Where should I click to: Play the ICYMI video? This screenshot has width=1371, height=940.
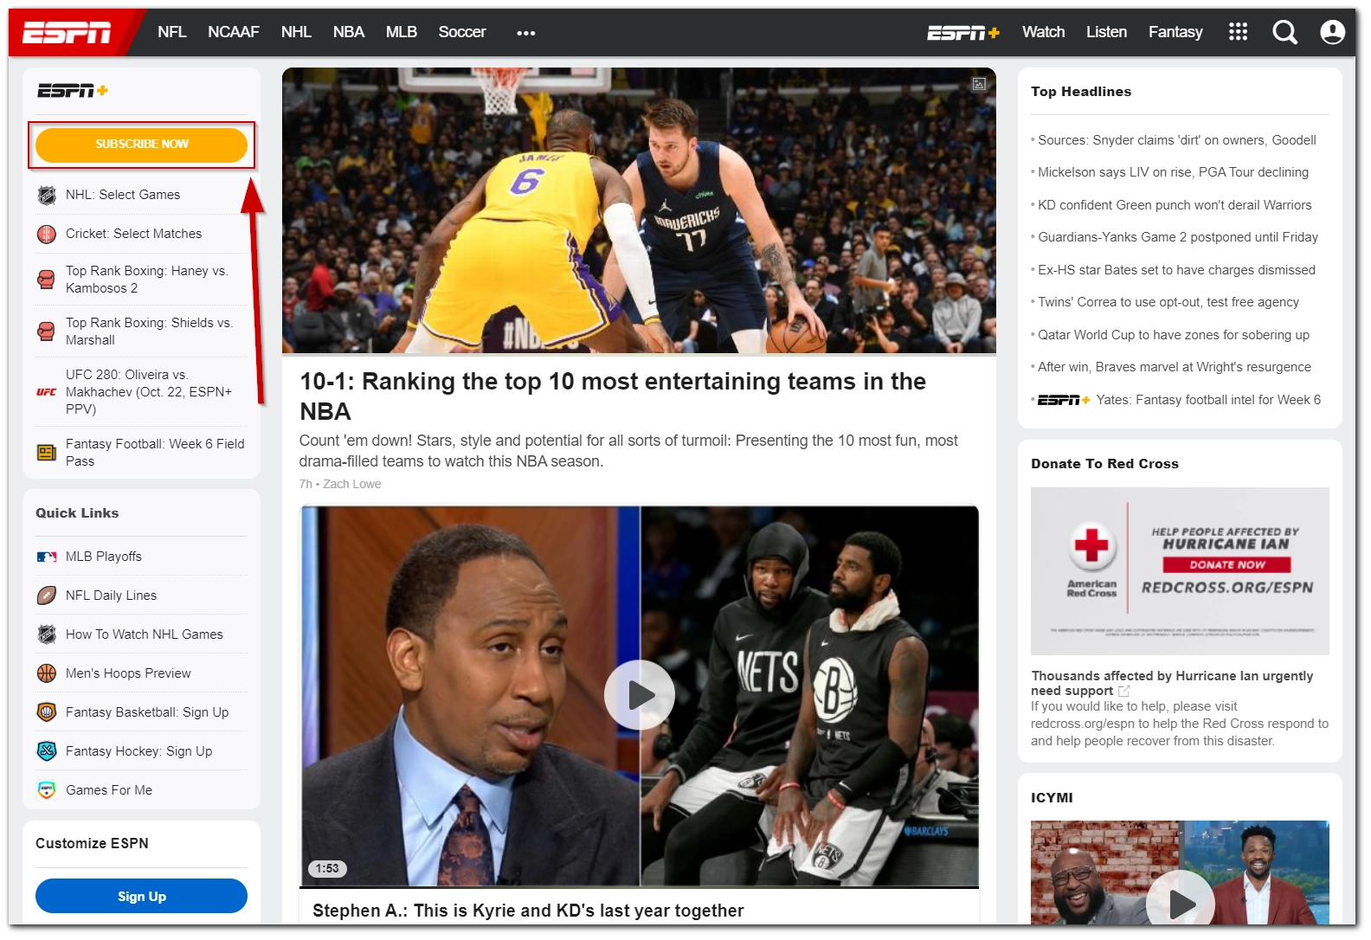tap(1180, 904)
